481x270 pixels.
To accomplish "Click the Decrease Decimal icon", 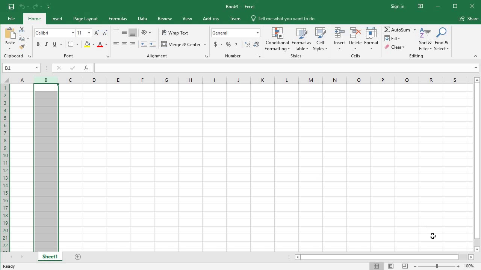I will 256,44.
